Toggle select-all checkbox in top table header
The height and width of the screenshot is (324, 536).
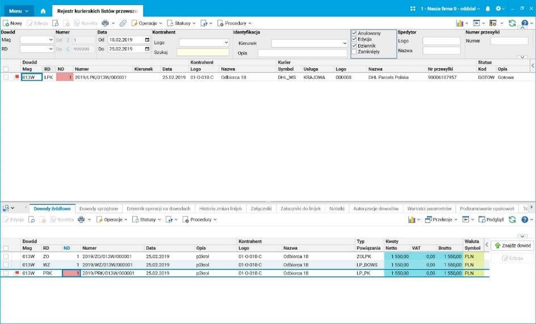tap(6, 69)
